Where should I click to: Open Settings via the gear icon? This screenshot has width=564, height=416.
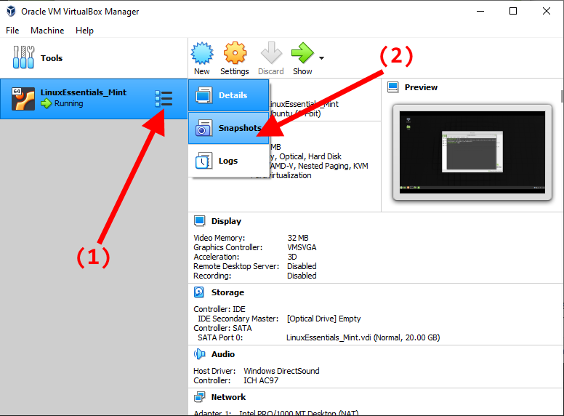(x=235, y=53)
